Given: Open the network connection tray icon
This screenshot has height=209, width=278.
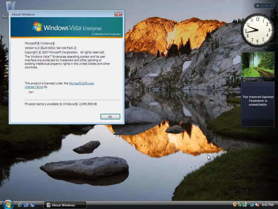Looking at the screenshot, I should pos(252,205).
